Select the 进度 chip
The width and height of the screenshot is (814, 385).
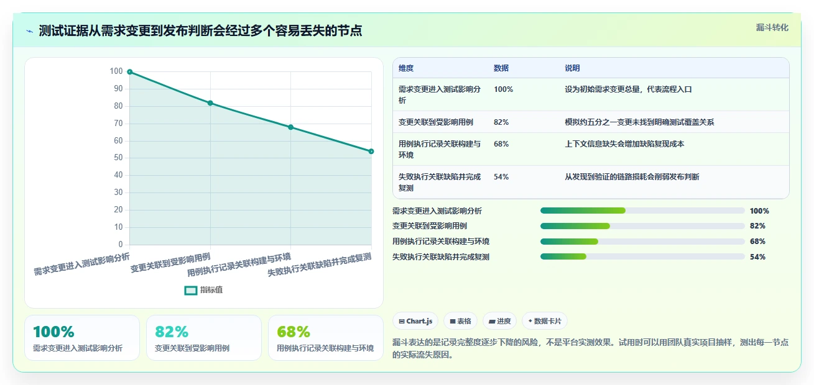coord(499,321)
